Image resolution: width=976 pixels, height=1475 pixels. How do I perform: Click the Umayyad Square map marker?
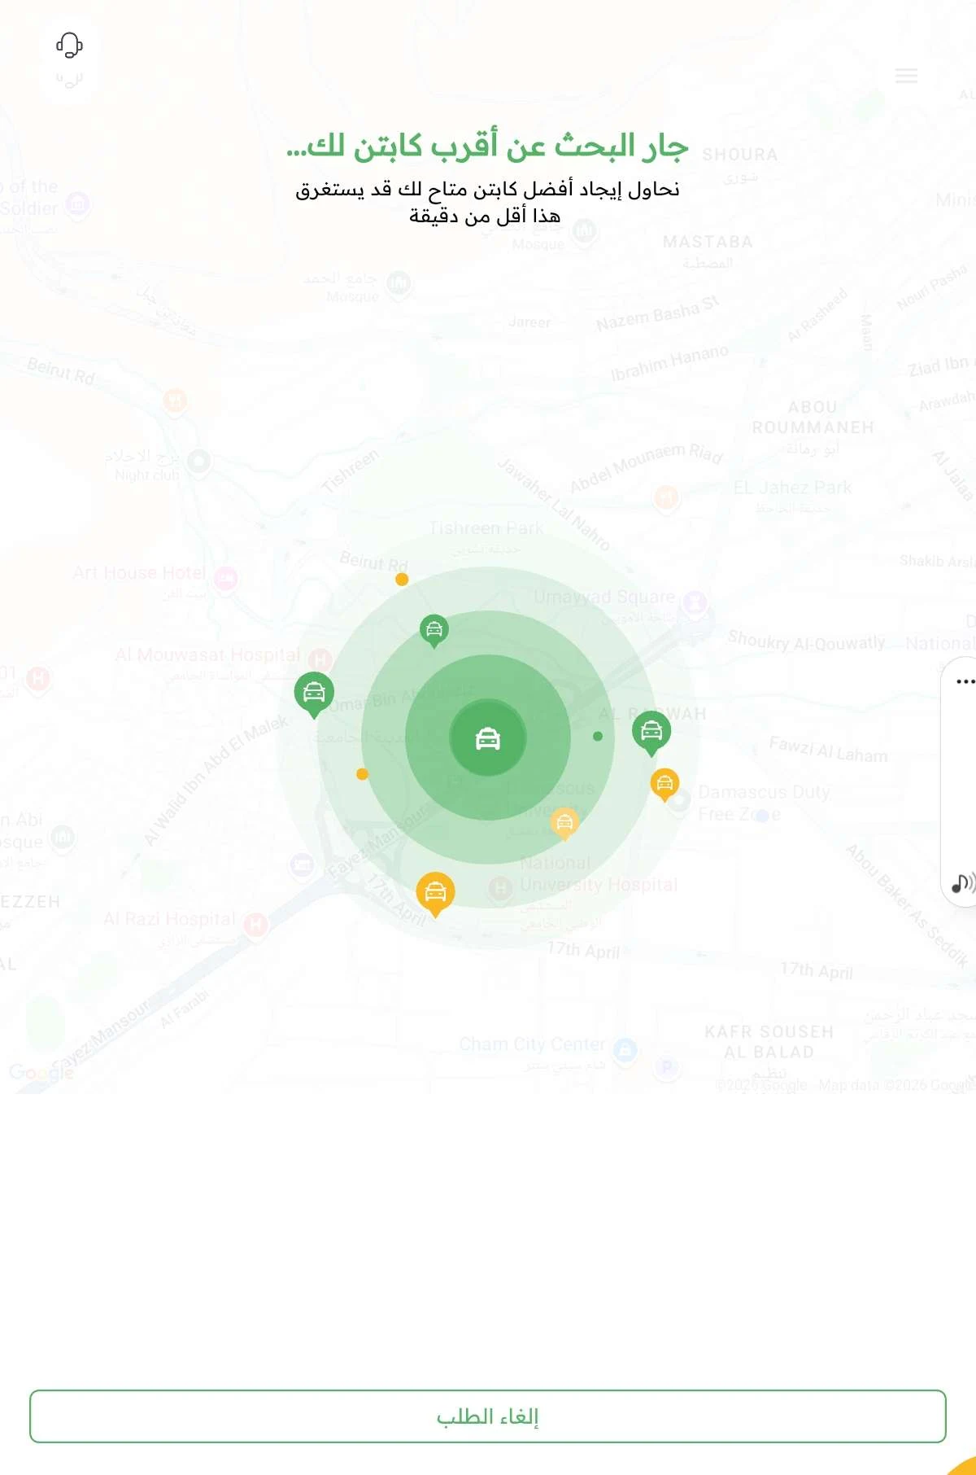(x=695, y=602)
